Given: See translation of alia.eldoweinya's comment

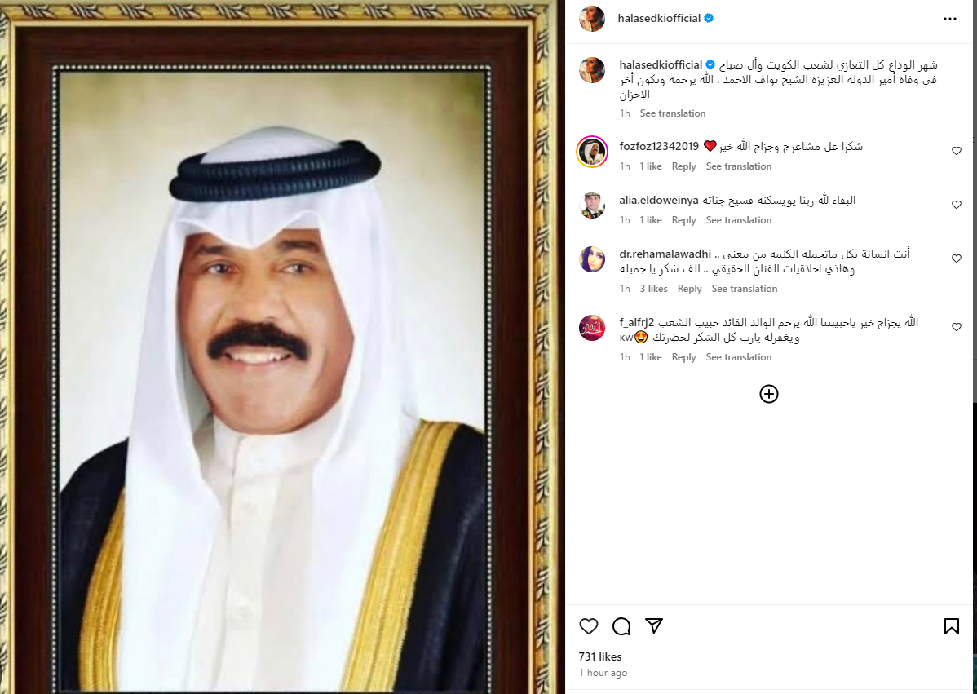Looking at the screenshot, I should [x=738, y=220].
